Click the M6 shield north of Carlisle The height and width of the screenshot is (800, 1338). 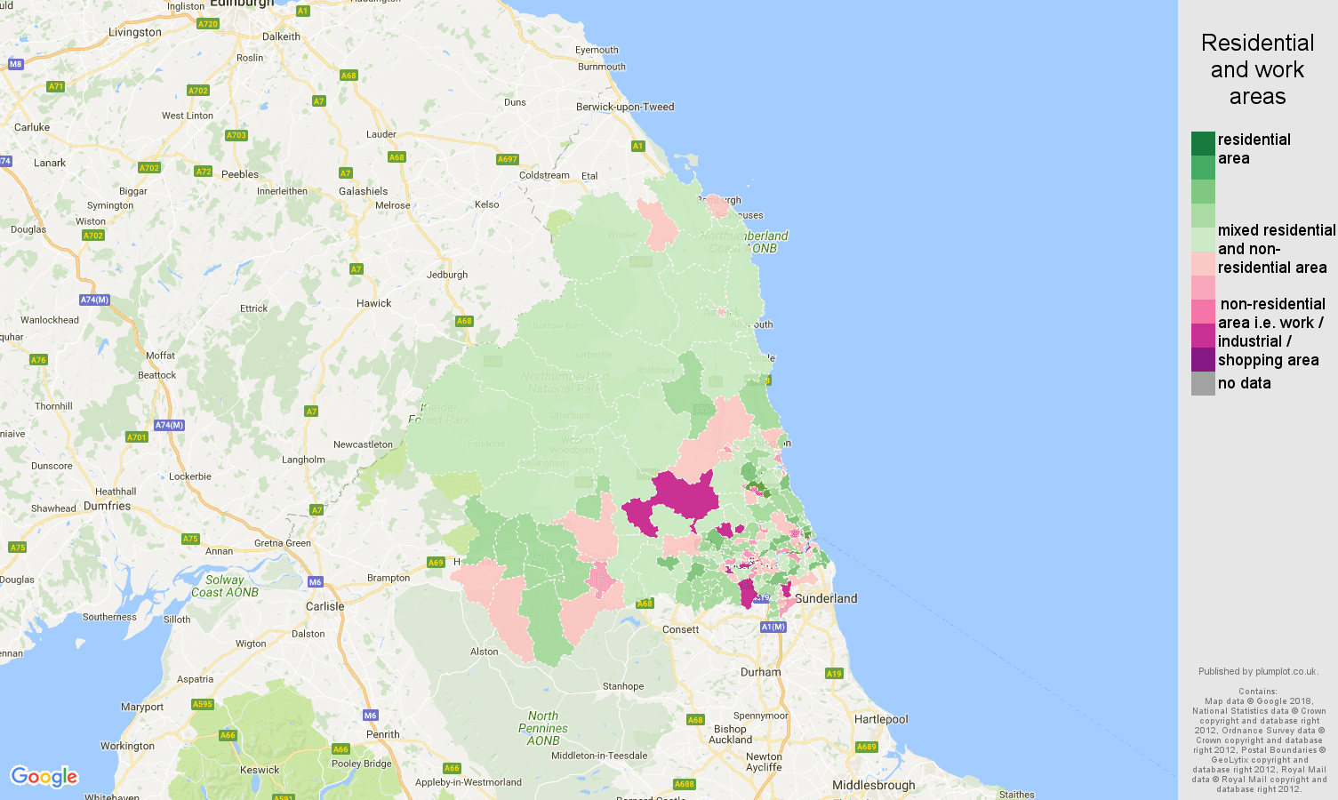coord(316,582)
